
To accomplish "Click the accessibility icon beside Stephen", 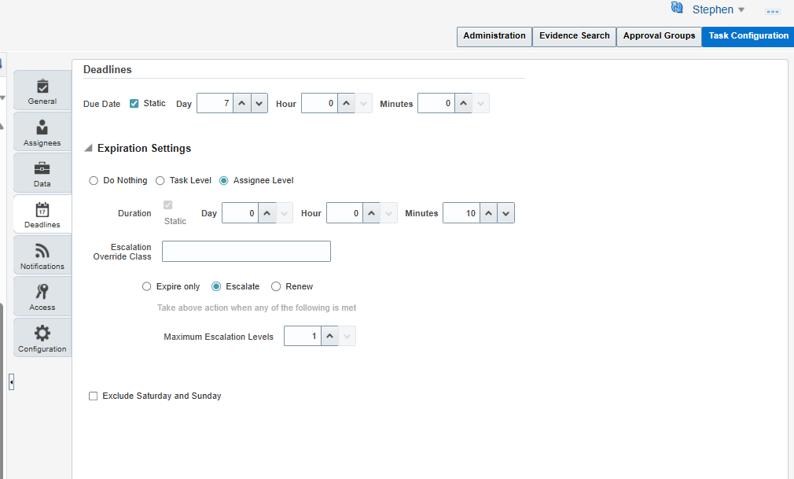I will [677, 8].
